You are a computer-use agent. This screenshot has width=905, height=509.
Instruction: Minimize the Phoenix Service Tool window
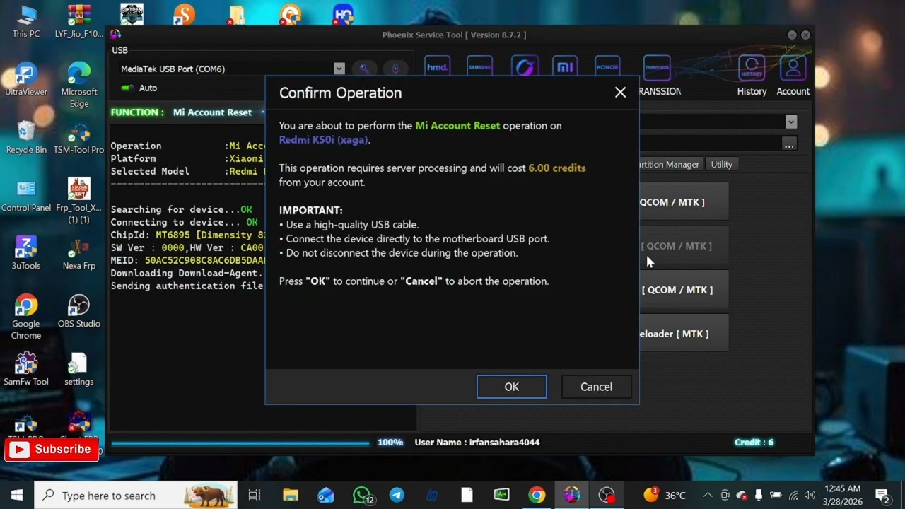792,35
